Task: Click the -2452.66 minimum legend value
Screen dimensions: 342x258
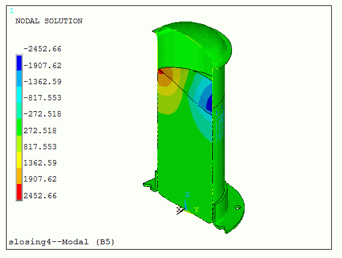Action: click(x=42, y=49)
